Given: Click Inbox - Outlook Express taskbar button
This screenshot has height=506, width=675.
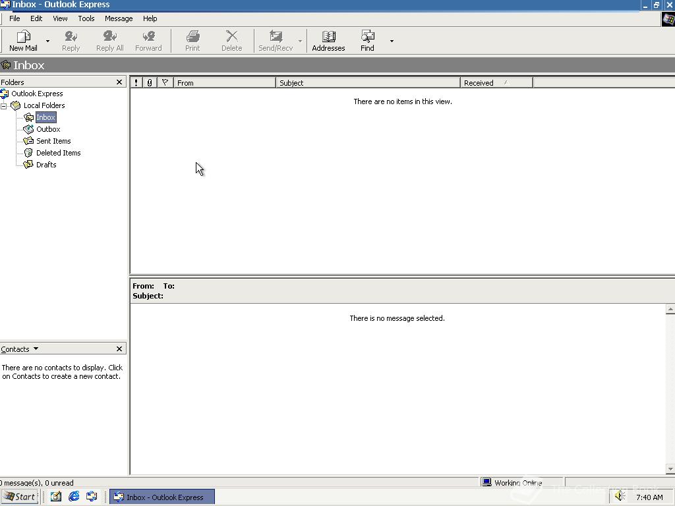Looking at the screenshot, I should tap(162, 497).
